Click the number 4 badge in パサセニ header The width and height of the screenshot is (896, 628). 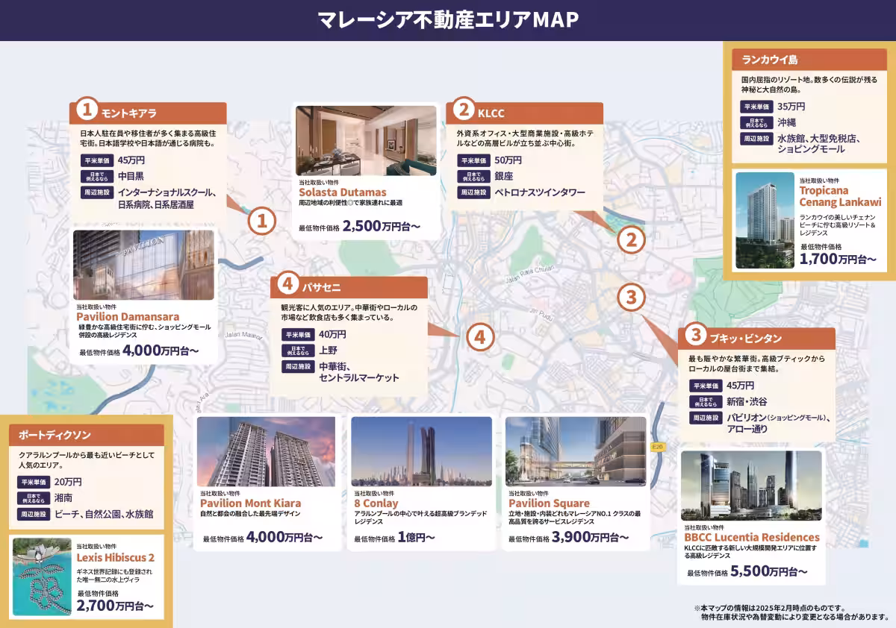coord(287,284)
